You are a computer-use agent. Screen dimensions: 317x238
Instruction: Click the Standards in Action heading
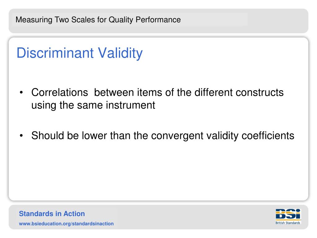tap(52, 214)
